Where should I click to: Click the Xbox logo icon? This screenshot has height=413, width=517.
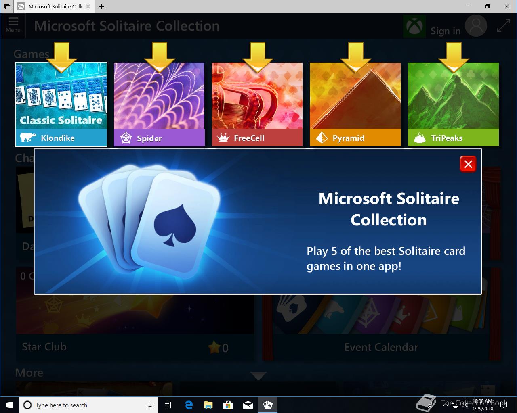click(414, 26)
